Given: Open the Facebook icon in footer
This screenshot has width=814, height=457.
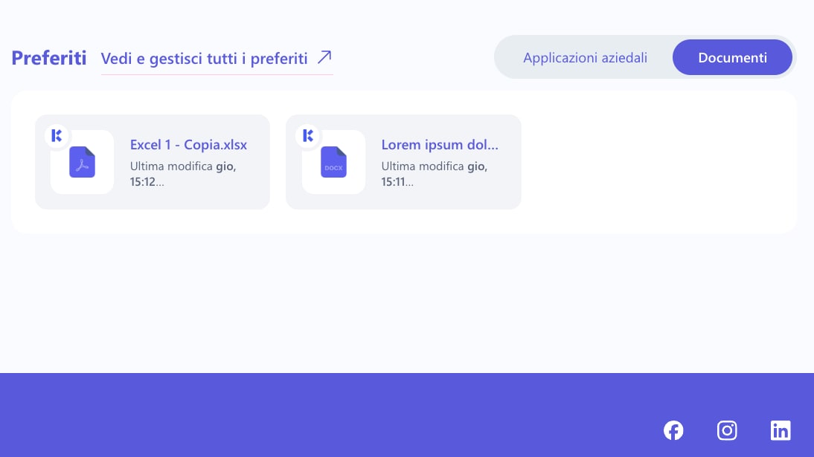Looking at the screenshot, I should (673, 430).
